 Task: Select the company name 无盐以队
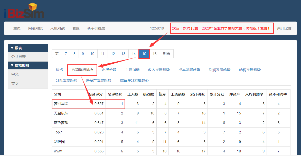(x=61, y=113)
